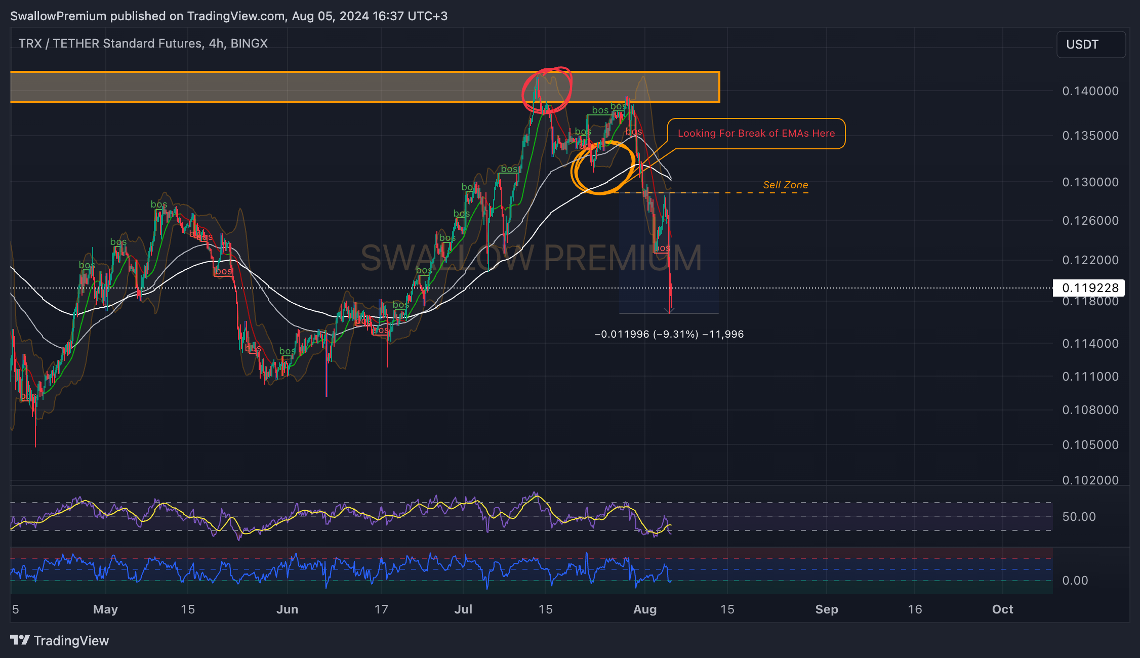The width and height of the screenshot is (1140, 658).
Task: Click the 17 date label on time axis
Action: (x=381, y=609)
